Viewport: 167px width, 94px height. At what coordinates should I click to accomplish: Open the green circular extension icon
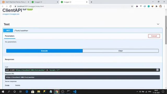point(148,6)
